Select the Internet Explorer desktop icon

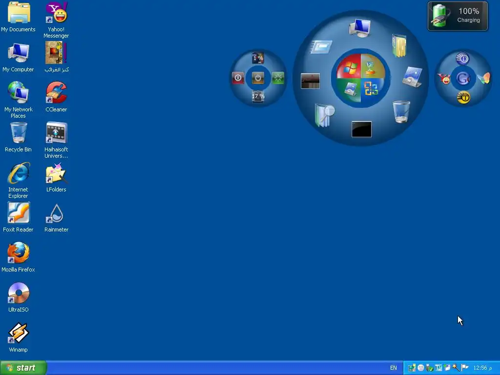click(x=18, y=181)
